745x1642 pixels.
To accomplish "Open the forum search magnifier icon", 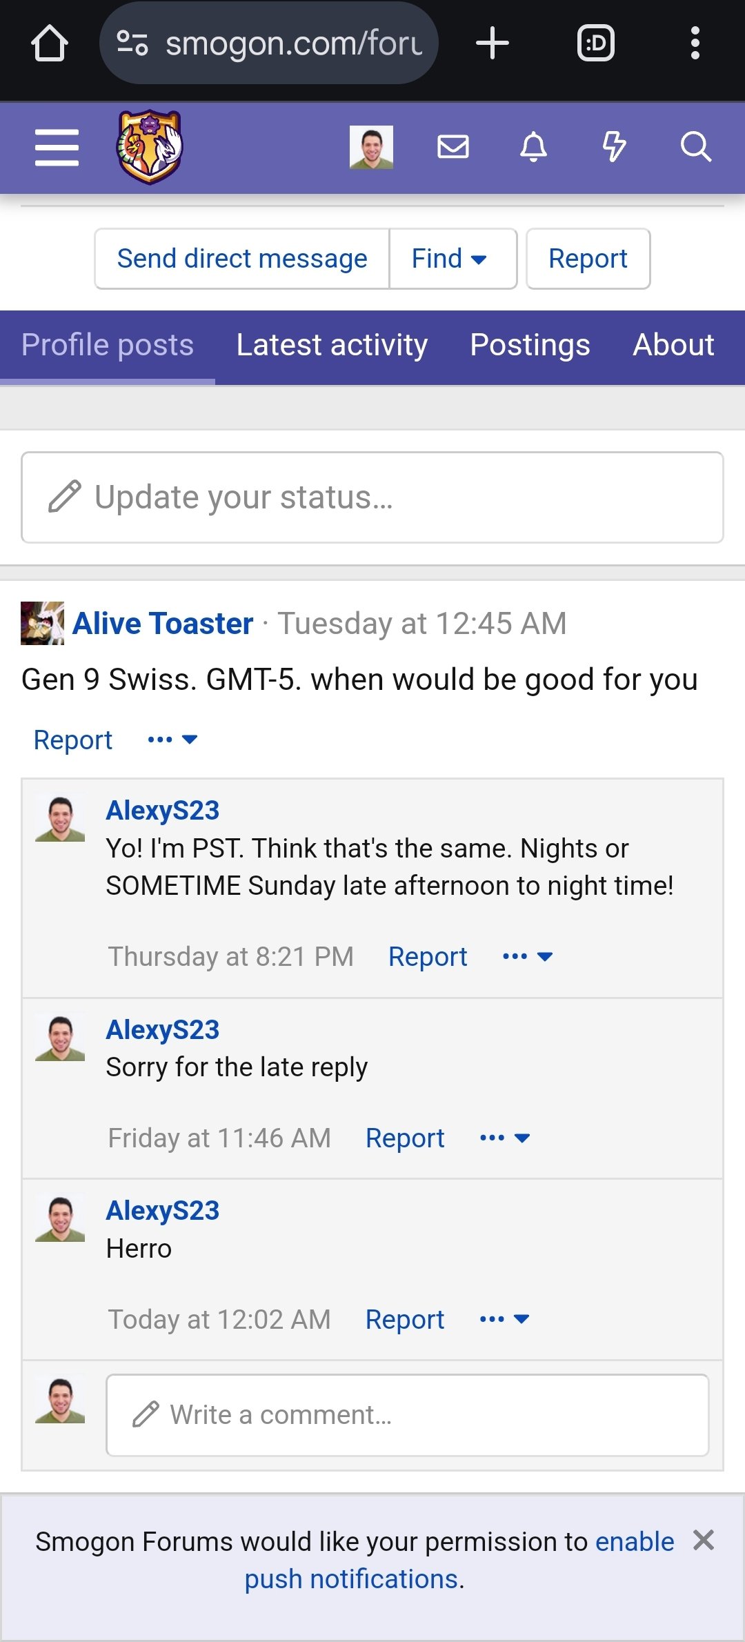I will click(695, 147).
